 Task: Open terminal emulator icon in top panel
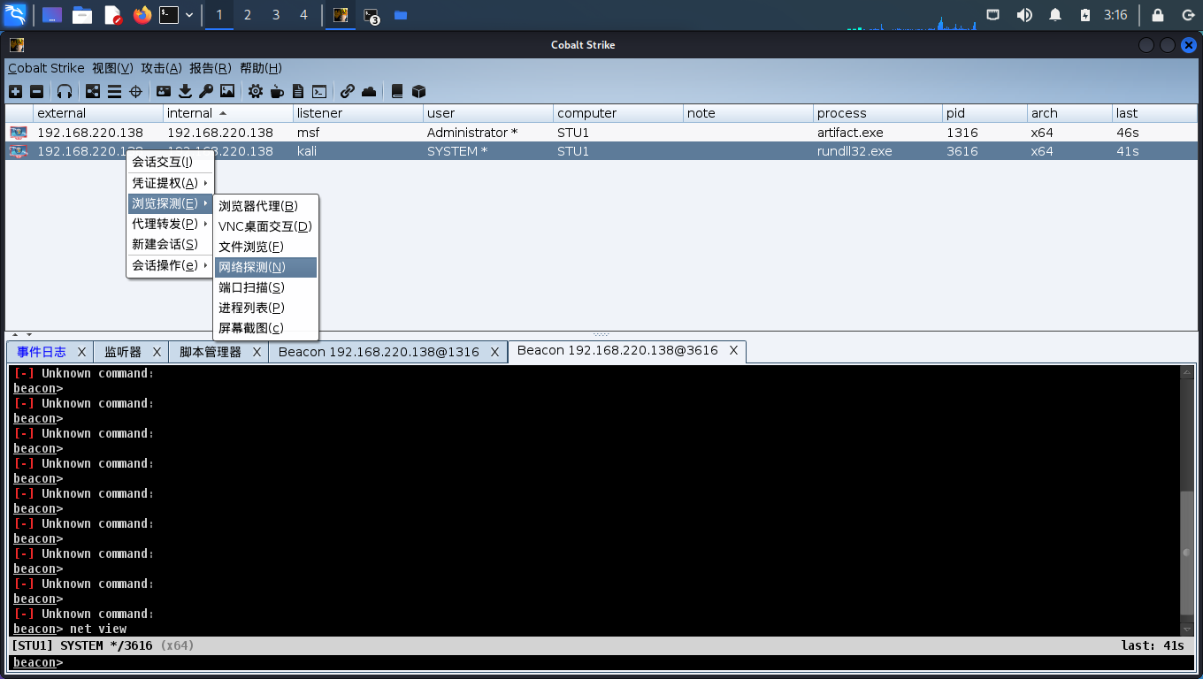click(169, 15)
